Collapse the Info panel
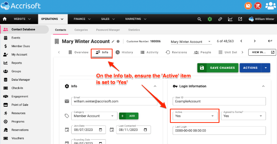Screen dimensions: 277x144 click(x=155, y=86)
